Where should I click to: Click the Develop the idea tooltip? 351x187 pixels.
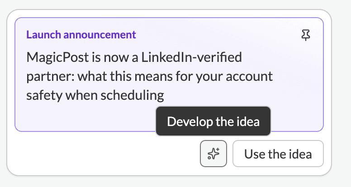(213, 121)
